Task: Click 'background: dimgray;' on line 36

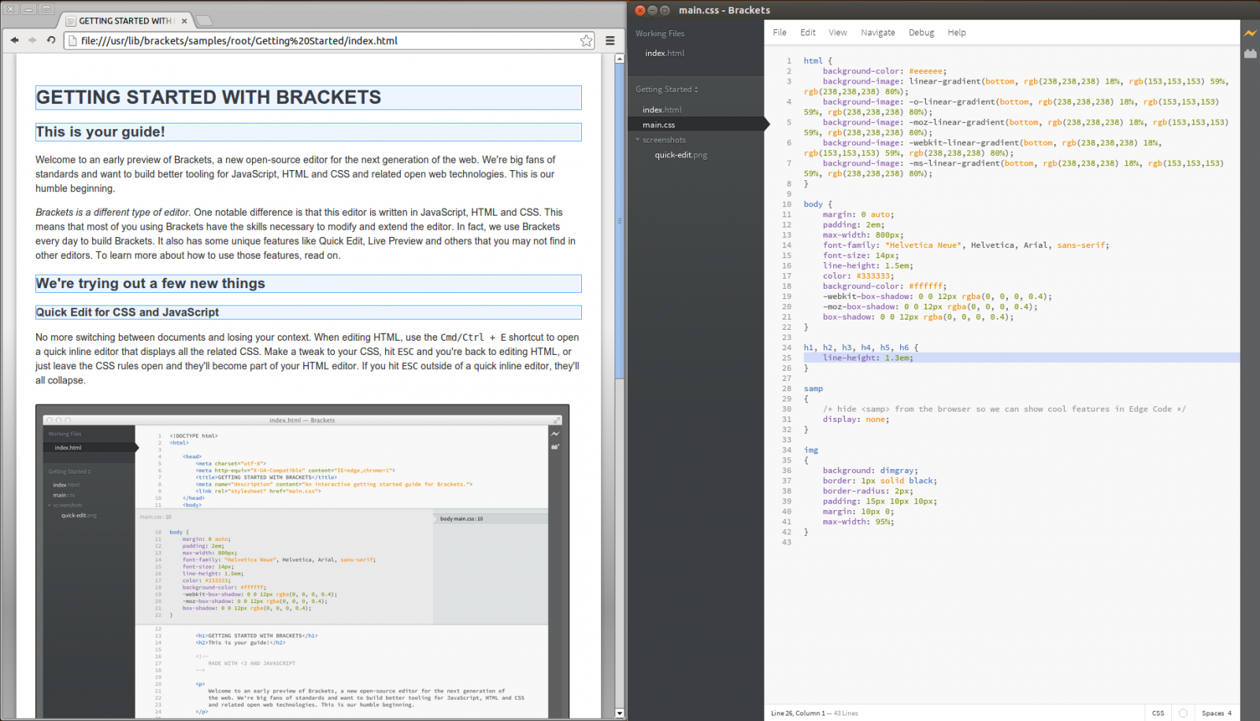Action: [870, 471]
